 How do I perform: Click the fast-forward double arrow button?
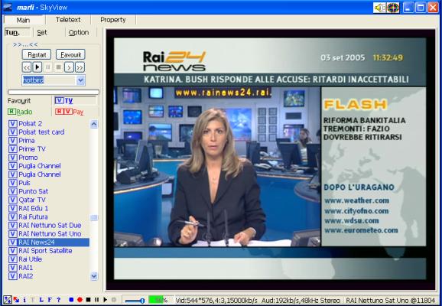pos(80,67)
